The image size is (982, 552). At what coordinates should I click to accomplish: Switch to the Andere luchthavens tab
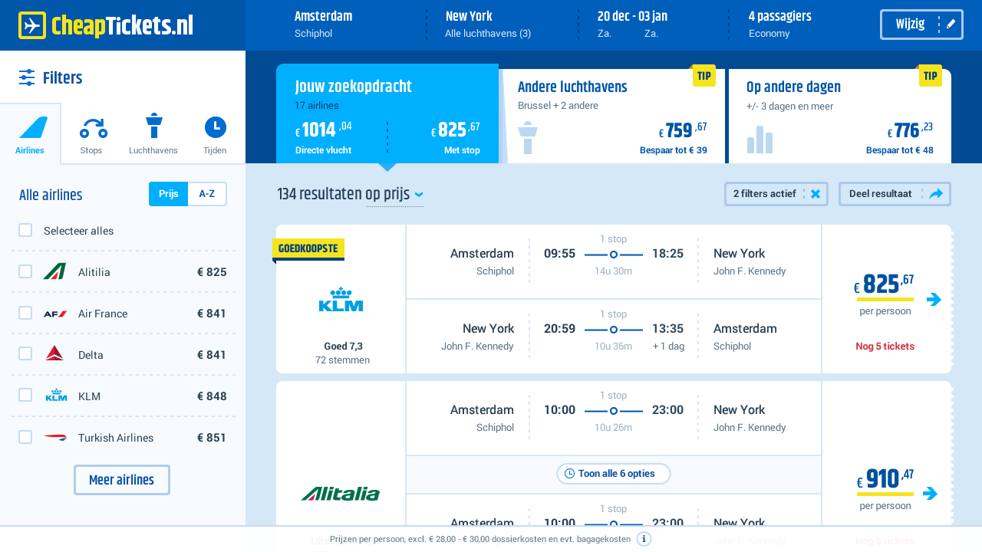(611, 115)
